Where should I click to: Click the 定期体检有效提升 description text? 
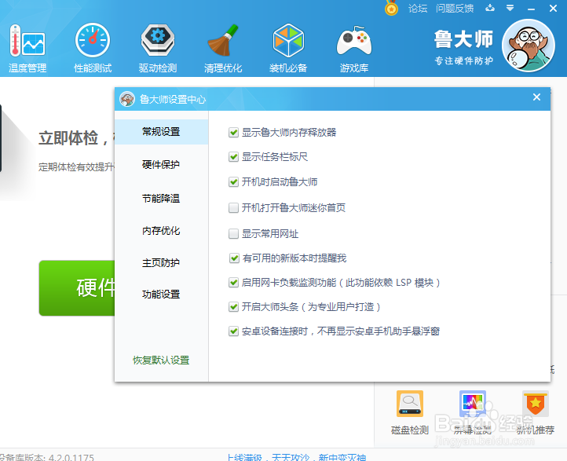[x=76, y=166]
